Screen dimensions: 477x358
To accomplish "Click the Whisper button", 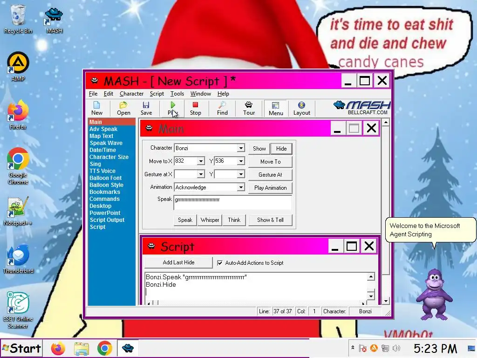I will 210,220.
